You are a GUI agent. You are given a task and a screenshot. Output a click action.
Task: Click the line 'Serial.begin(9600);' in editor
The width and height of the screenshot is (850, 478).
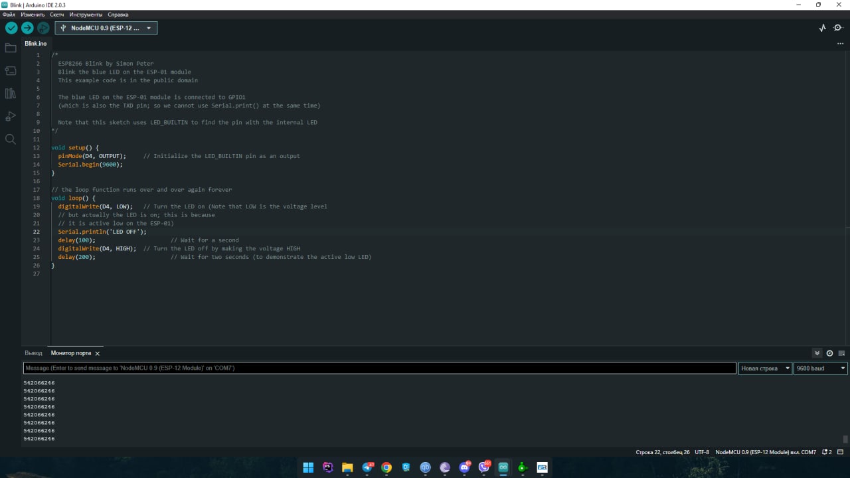click(90, 165)
